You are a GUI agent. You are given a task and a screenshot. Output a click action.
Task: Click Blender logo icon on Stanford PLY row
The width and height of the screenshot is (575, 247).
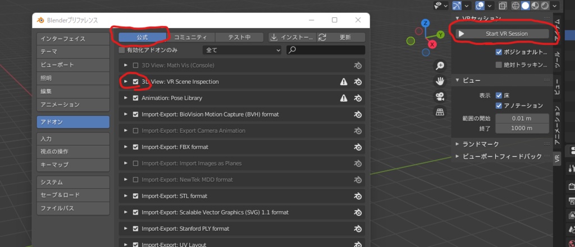358,229
